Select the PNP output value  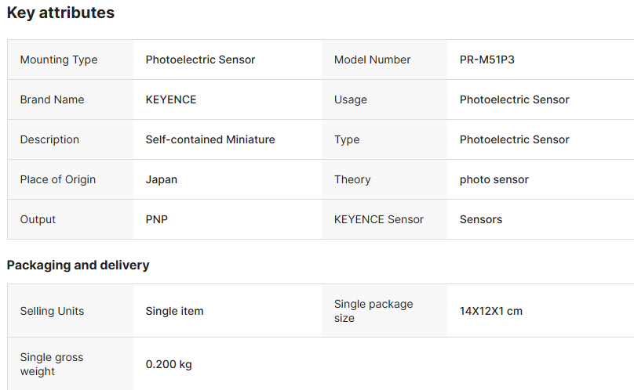click(157, 219)
